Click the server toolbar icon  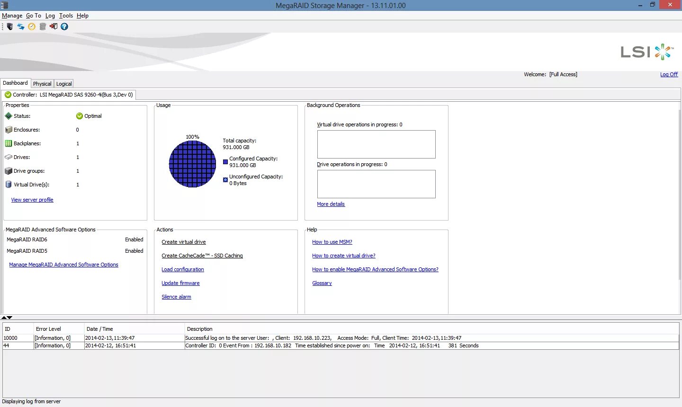[x=9, y=27]
